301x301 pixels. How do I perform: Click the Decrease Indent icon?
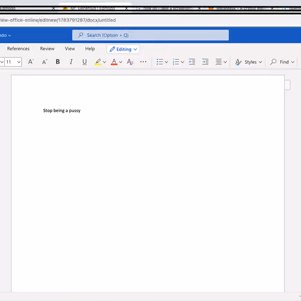coord(192,62)
